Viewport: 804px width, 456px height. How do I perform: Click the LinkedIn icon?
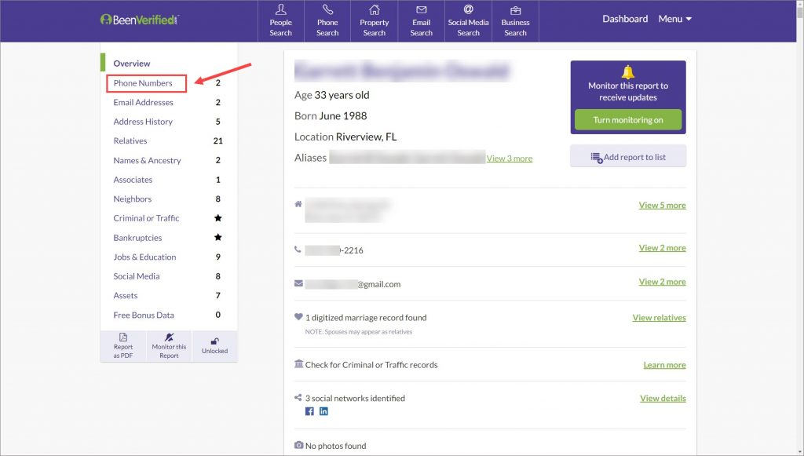click(x=323, y=411)
